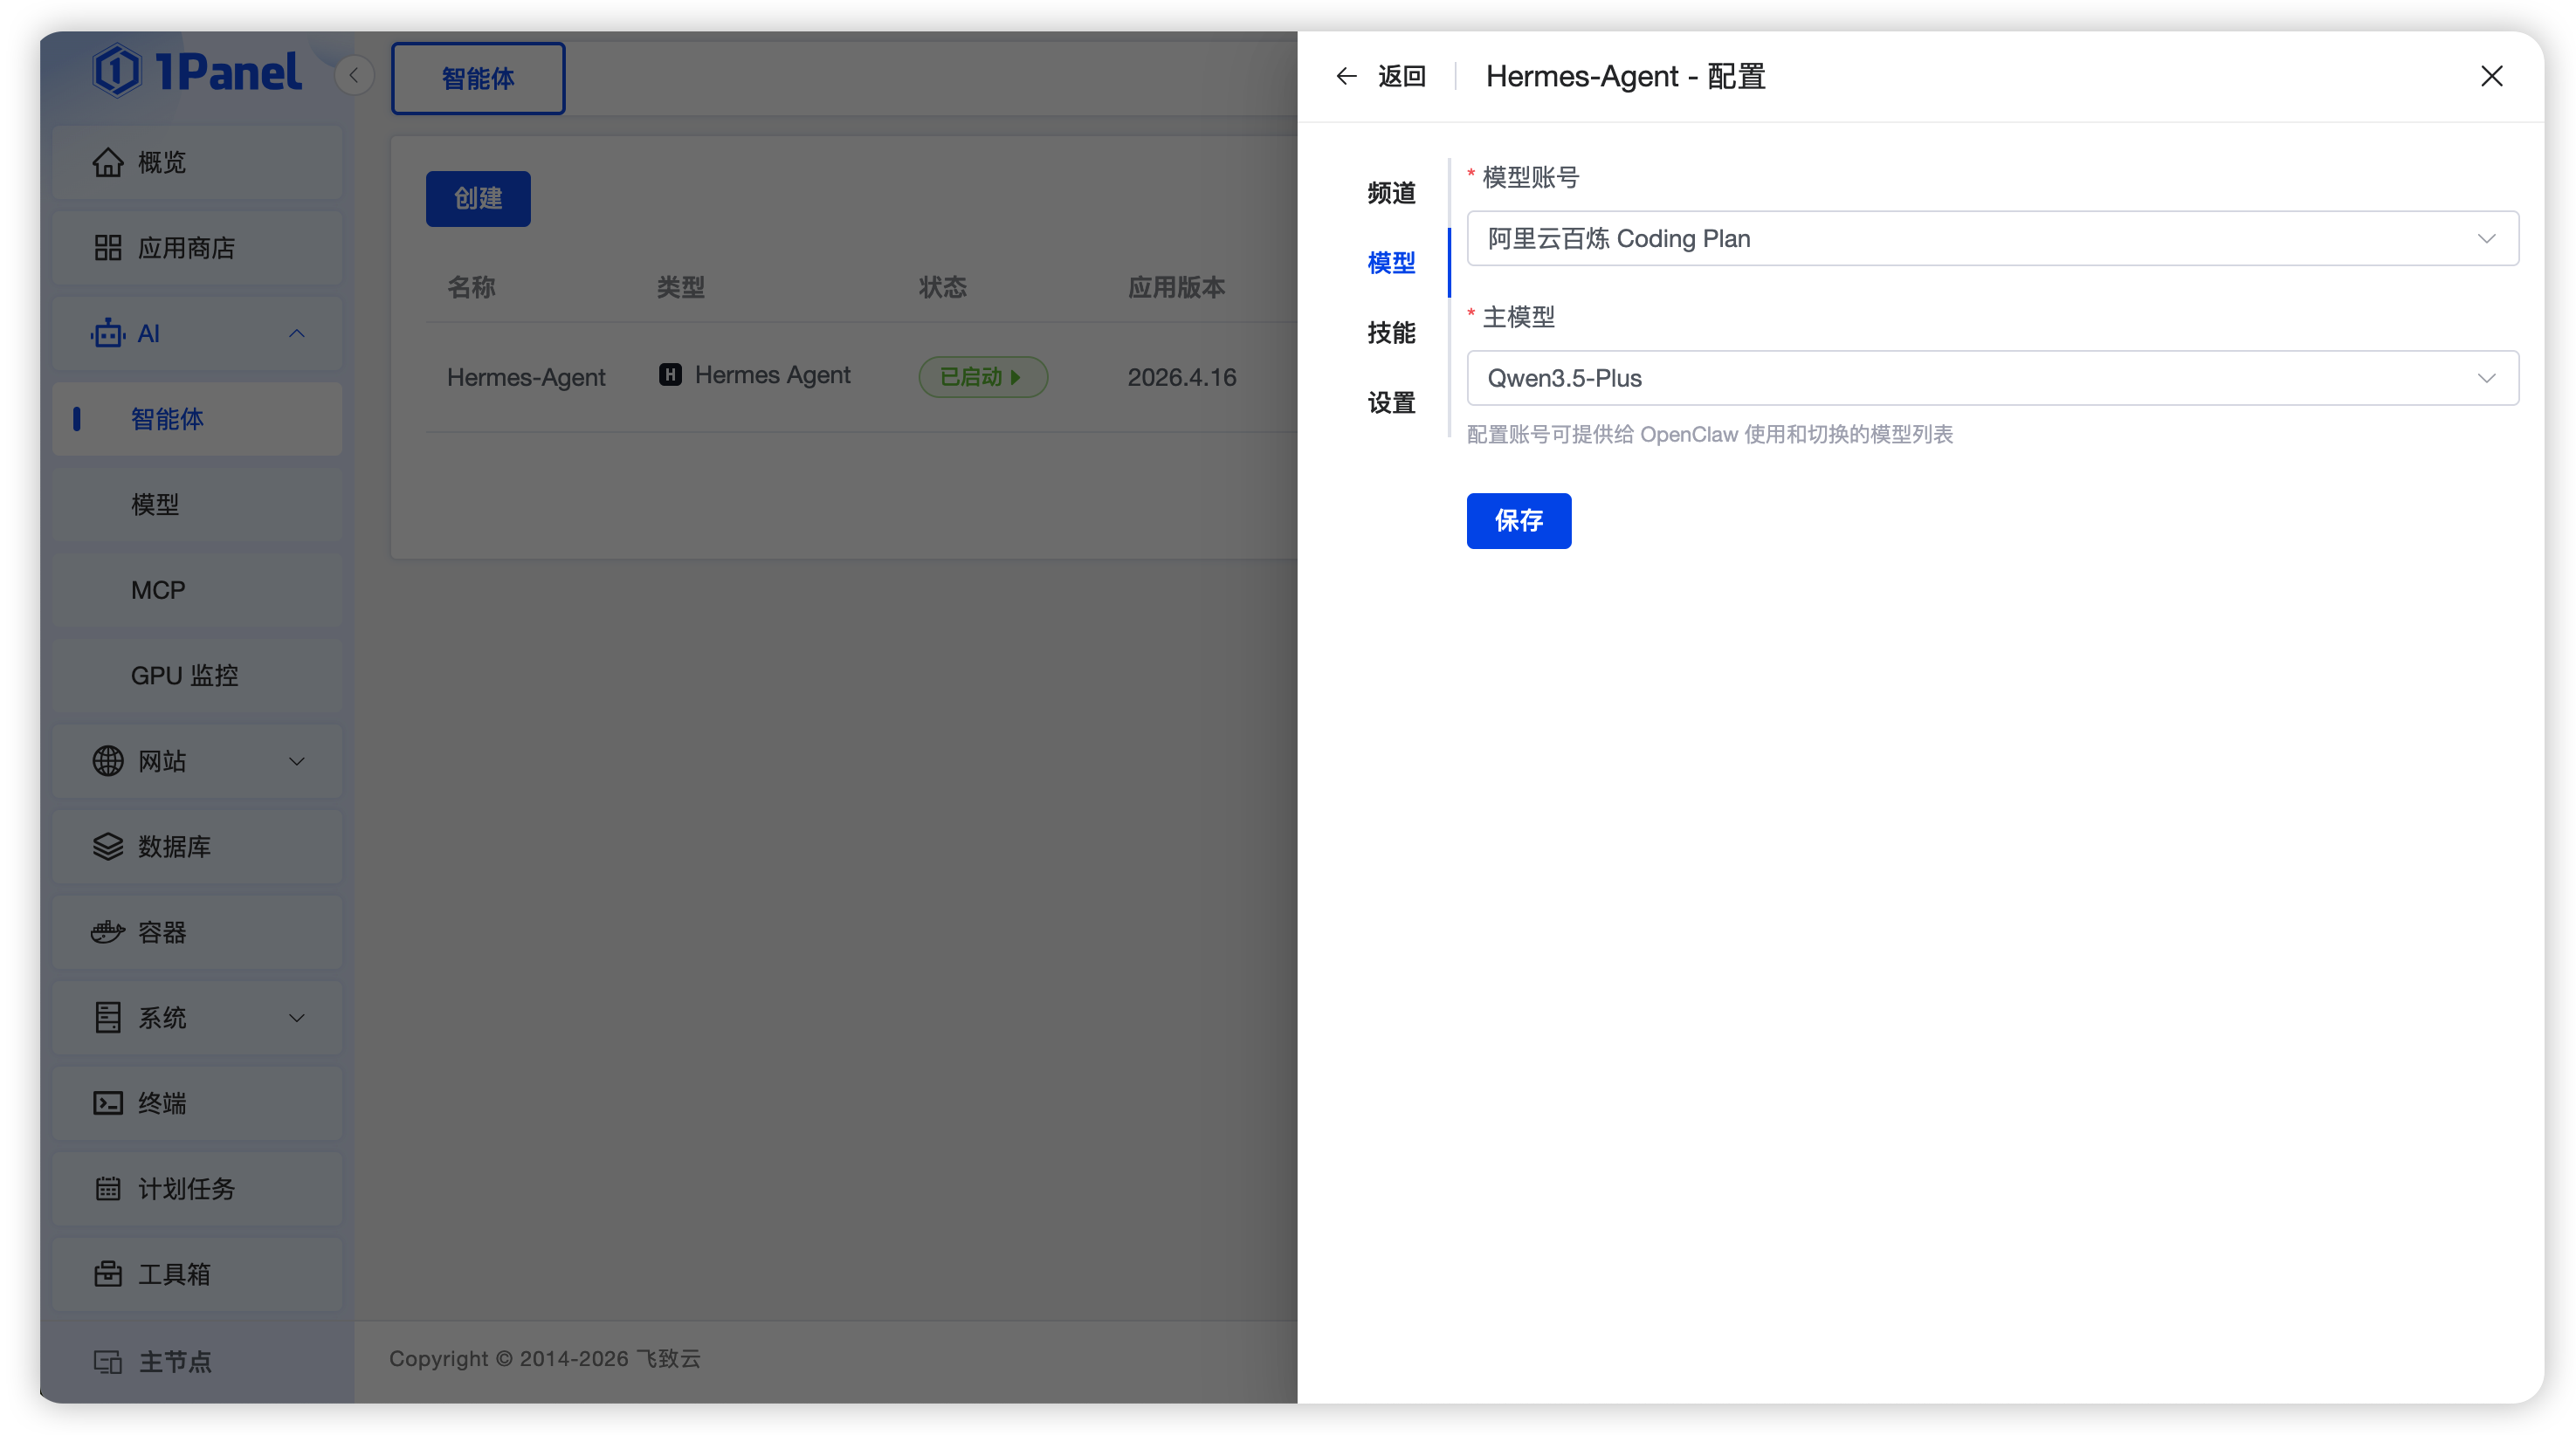
Task: Click the 概览 home icon in sidebar
Action: coord(108,161)
